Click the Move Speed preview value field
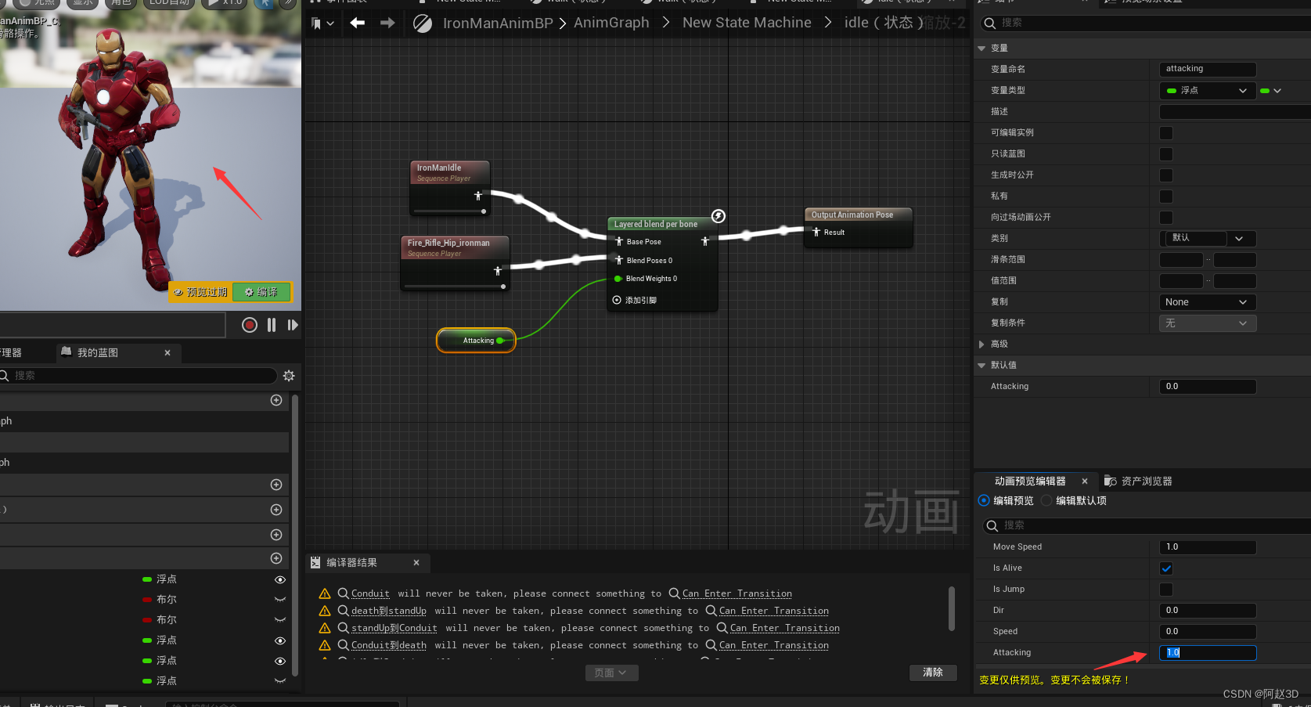The height and width of the screenshot is (707, 1311). (x=1207, y=547)
